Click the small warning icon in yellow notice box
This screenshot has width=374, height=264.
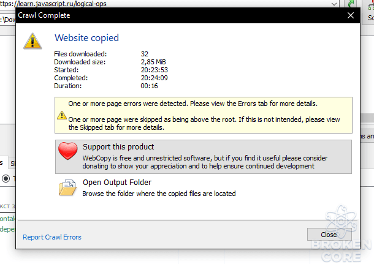[x=62, y=115]
